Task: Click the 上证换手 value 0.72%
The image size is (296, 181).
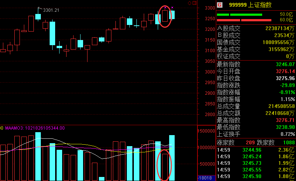Action: 288,134
